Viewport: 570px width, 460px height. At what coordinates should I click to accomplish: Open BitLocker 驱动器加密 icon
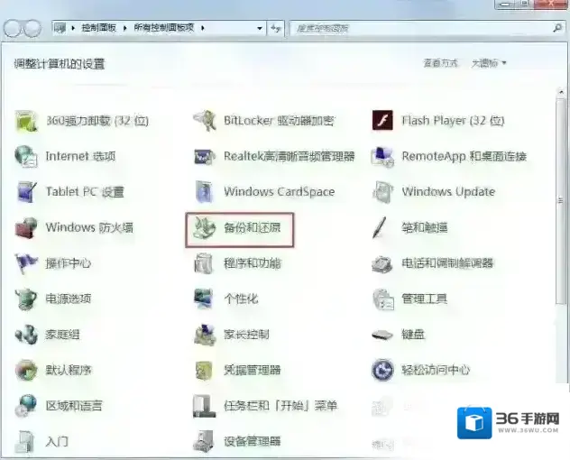pyautogui.click(x=205, y=120)
